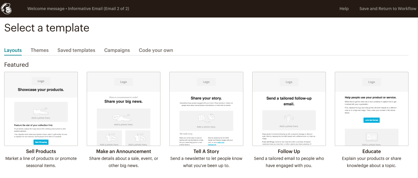Open the Code your own tab

156,50
